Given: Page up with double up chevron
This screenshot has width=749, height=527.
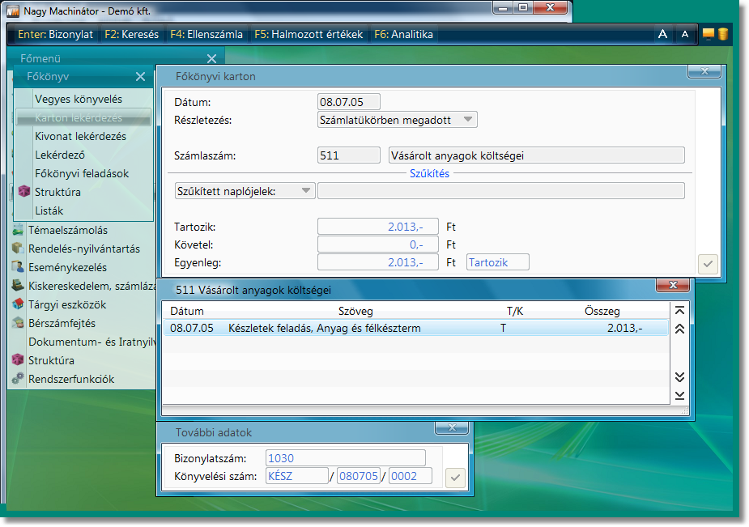Looking at the screenshot, I should (x=679, y=329).
